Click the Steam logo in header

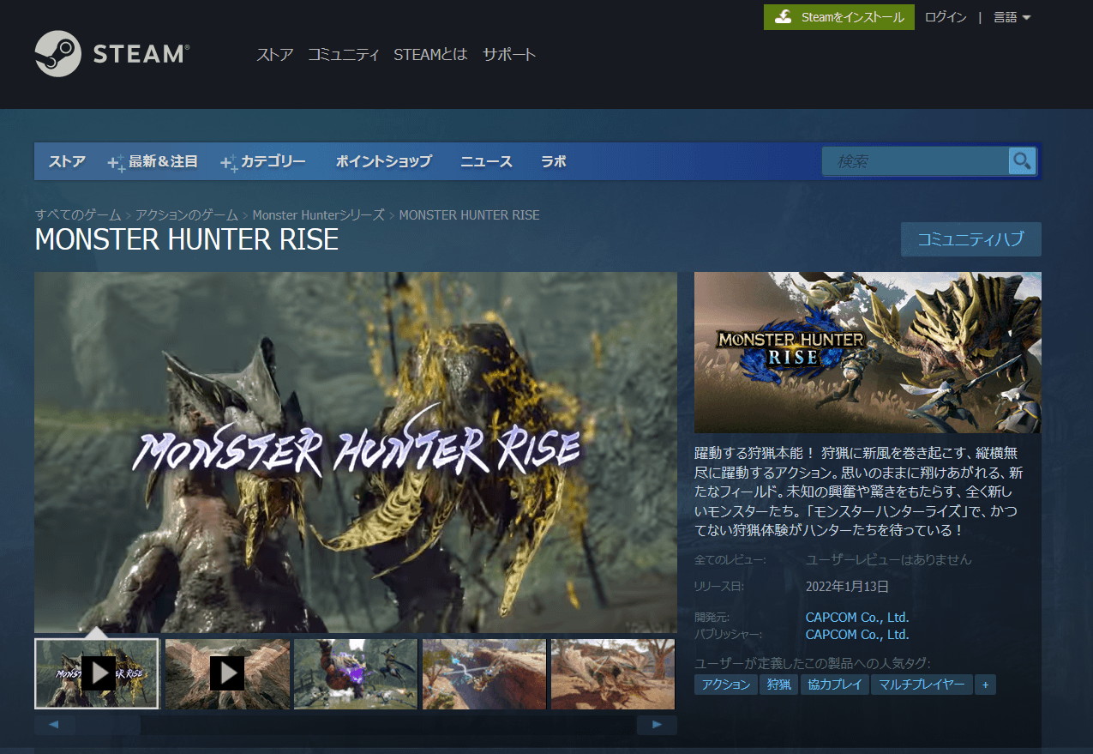point(112,54)
